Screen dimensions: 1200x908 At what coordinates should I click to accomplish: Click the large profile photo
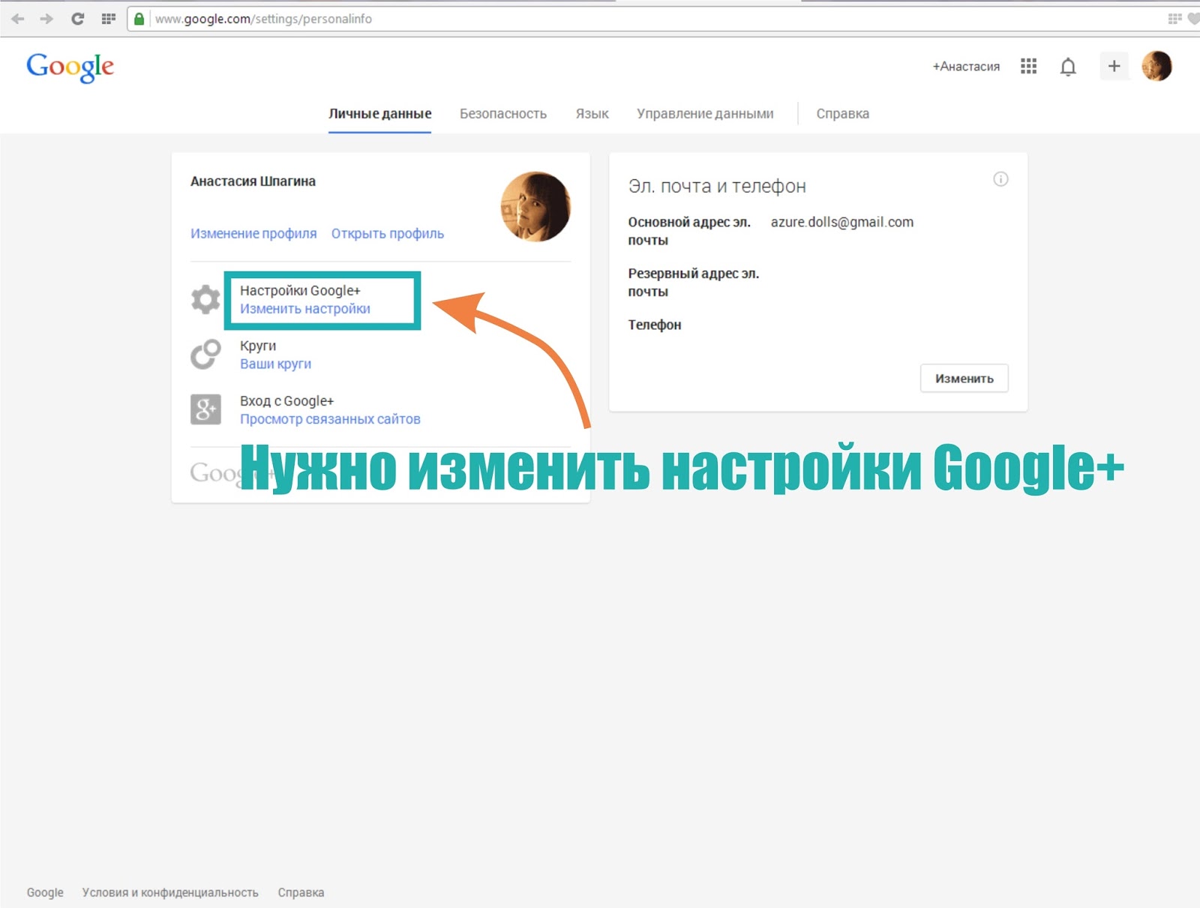point(535,206)
